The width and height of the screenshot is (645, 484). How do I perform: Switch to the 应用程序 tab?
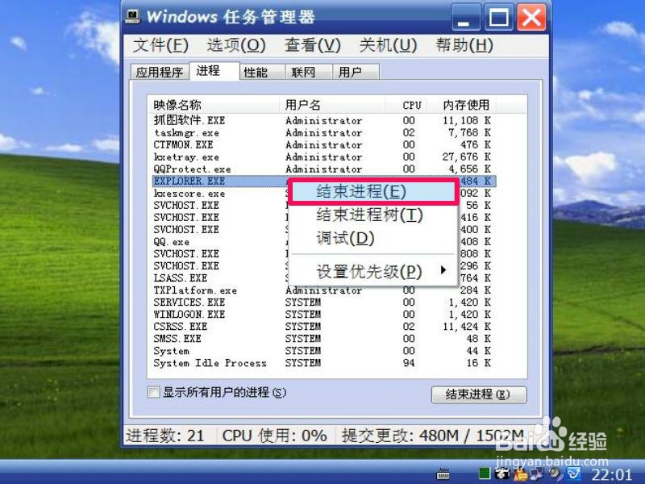159,71
